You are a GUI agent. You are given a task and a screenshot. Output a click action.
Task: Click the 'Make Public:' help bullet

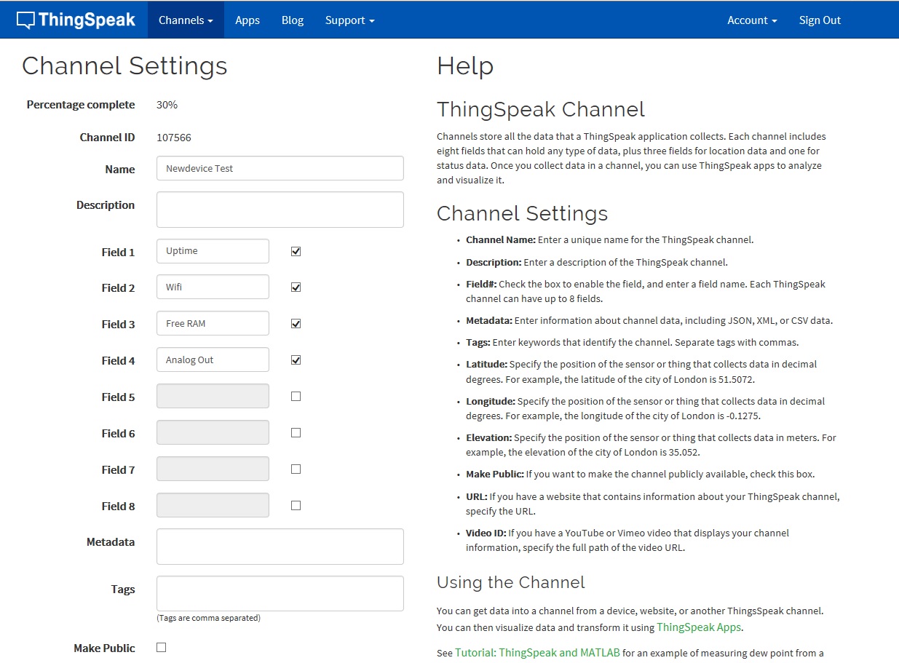pos(641,474)
